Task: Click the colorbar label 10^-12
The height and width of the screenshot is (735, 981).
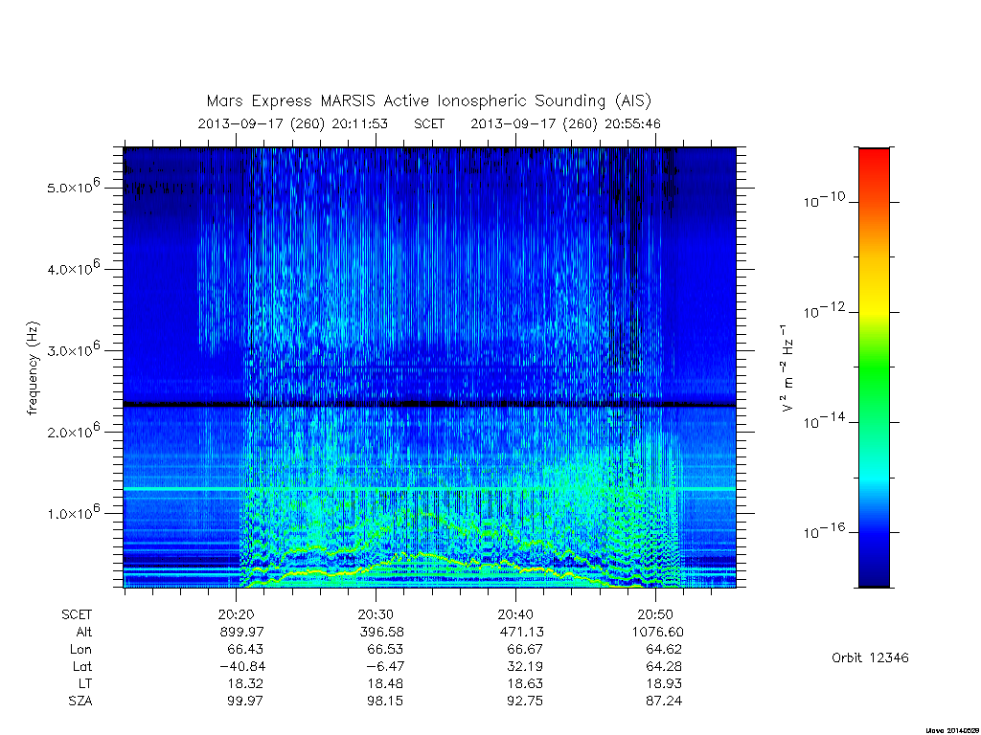Action: pyautogui.click(x=824, y=311)
